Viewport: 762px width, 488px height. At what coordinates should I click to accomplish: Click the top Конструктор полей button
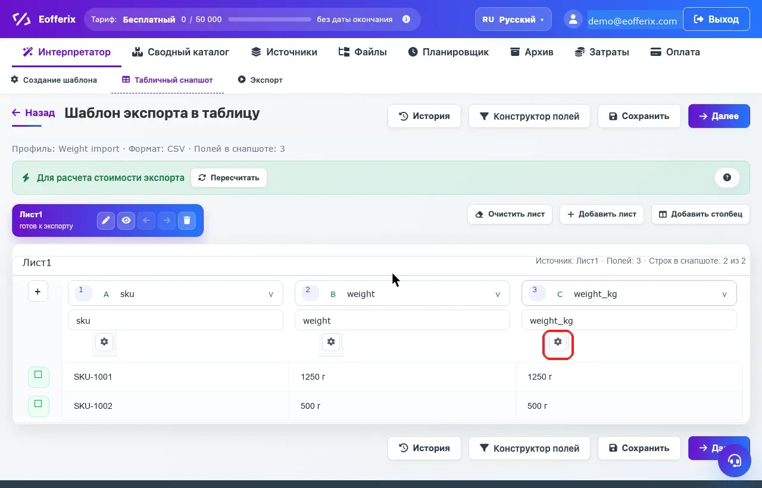[529, 116]
